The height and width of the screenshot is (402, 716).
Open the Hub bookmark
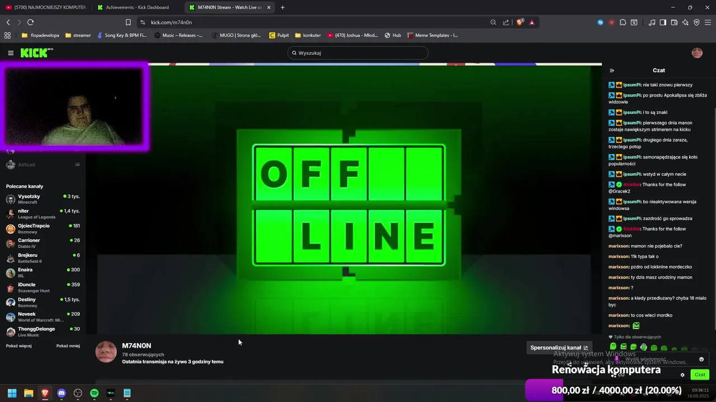coord(393,35)
